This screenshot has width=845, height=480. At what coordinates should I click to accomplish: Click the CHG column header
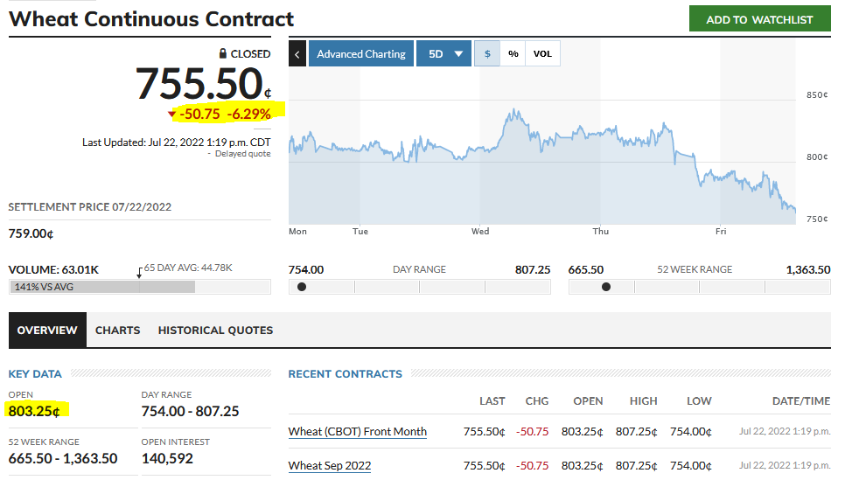tap(537, 401)
